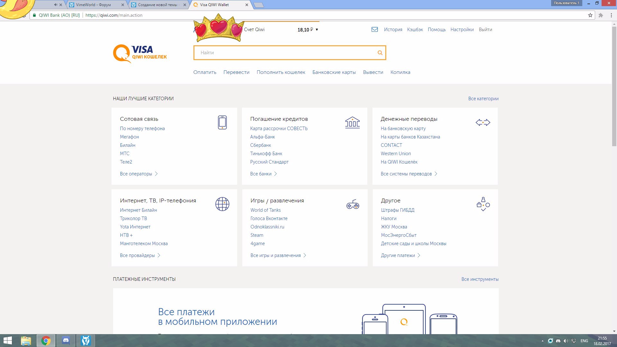Open Все инструменты link
The width and height of the screenshot is (617, 347).
[480, 279]
